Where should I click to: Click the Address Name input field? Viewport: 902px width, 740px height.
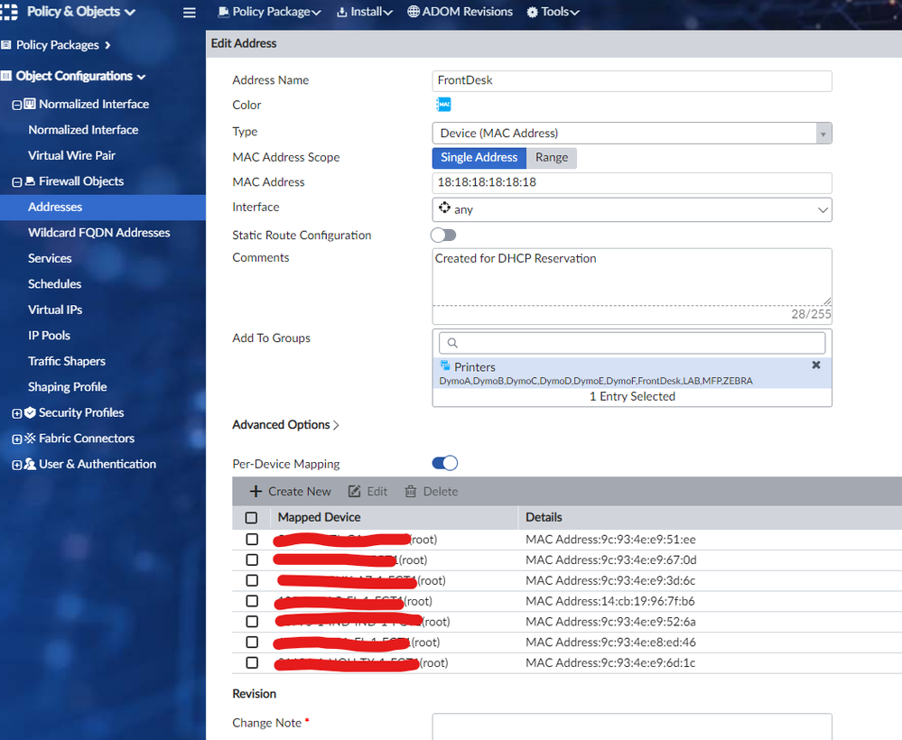pos(631,80)
